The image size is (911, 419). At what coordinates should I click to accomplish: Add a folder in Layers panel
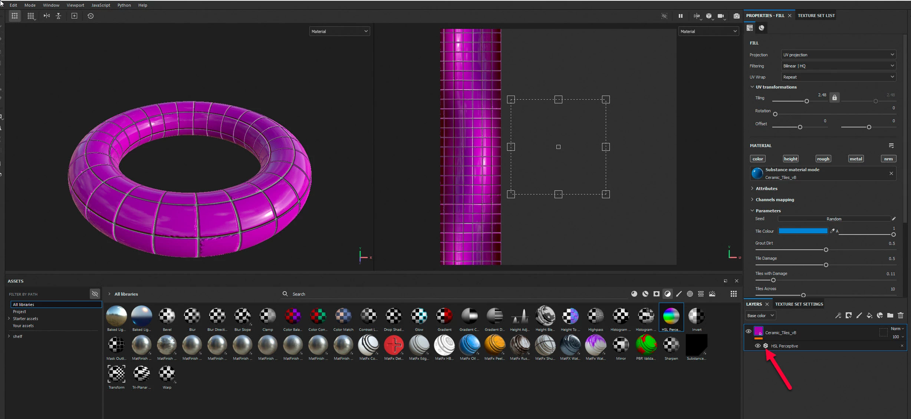(x=890, y=315)
